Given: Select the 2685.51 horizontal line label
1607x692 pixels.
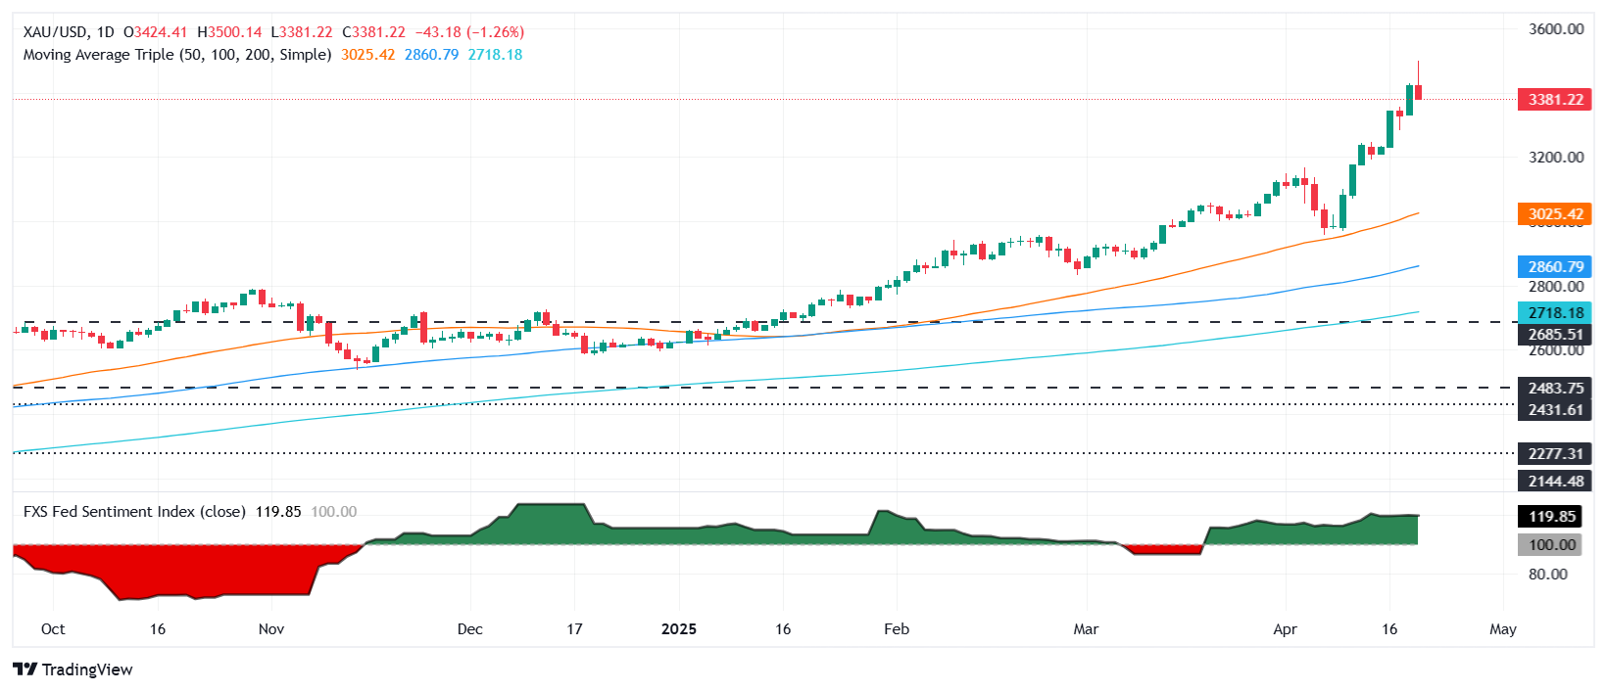Looking at the screenshot, I should [1554, 335].
